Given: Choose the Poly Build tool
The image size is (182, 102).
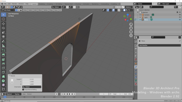Looking at the screenshot, I should pyautogui.click(x=3, y=77).
